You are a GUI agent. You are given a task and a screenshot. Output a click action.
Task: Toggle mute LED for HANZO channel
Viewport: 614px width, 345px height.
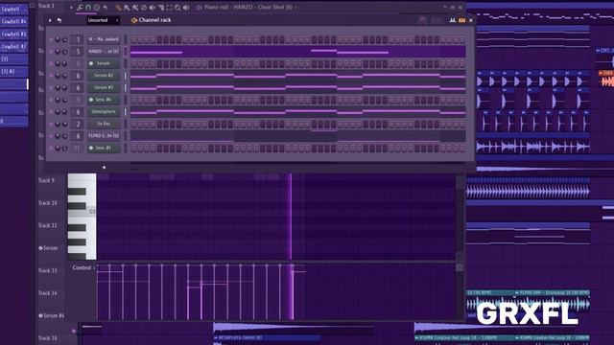(51, 51)
